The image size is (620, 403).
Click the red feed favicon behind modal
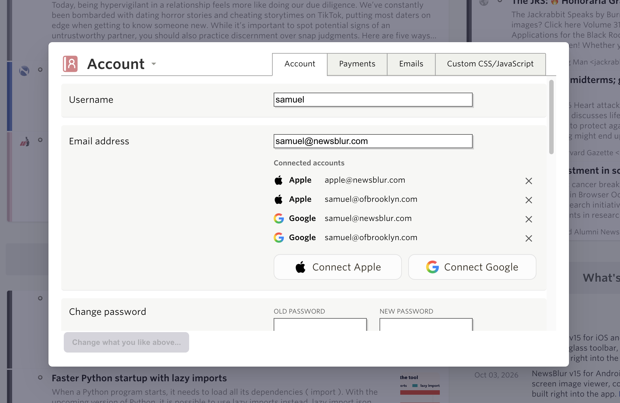[x=25, y=141]
